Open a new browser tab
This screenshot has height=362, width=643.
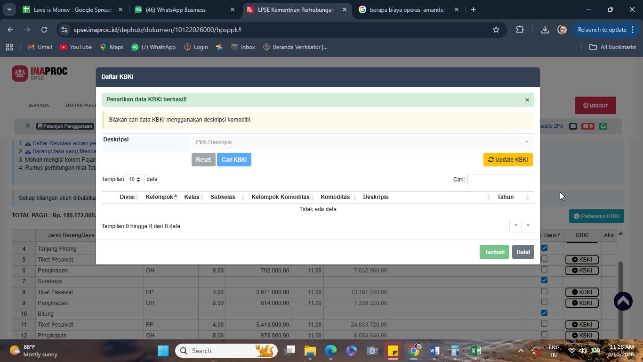coord(474,9)
